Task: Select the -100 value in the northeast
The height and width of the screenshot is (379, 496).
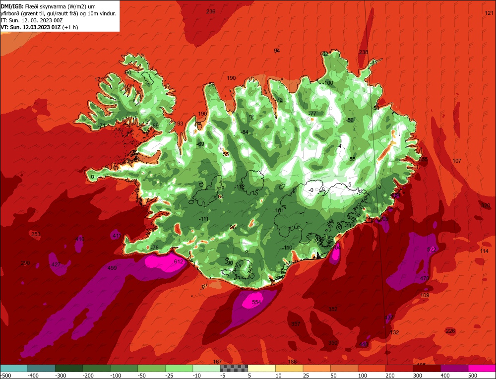Action: coord(328,83)
